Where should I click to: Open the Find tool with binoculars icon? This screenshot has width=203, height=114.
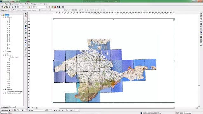pyautogui.click(x=26, y=43)
